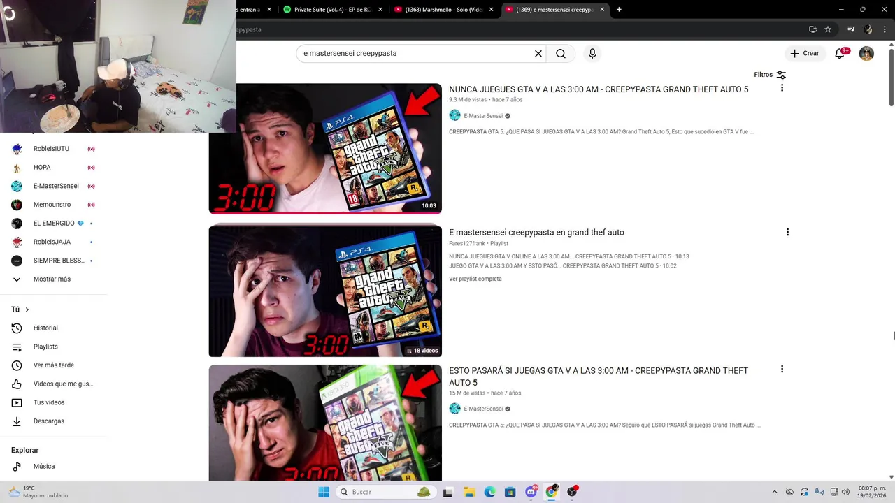Click the Crear button
895x503 pixels.
805,54
